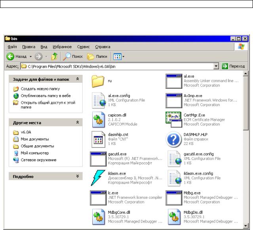Open the Сервис menu
Viewport: 253px width, 230px height.
pos(83,47)
